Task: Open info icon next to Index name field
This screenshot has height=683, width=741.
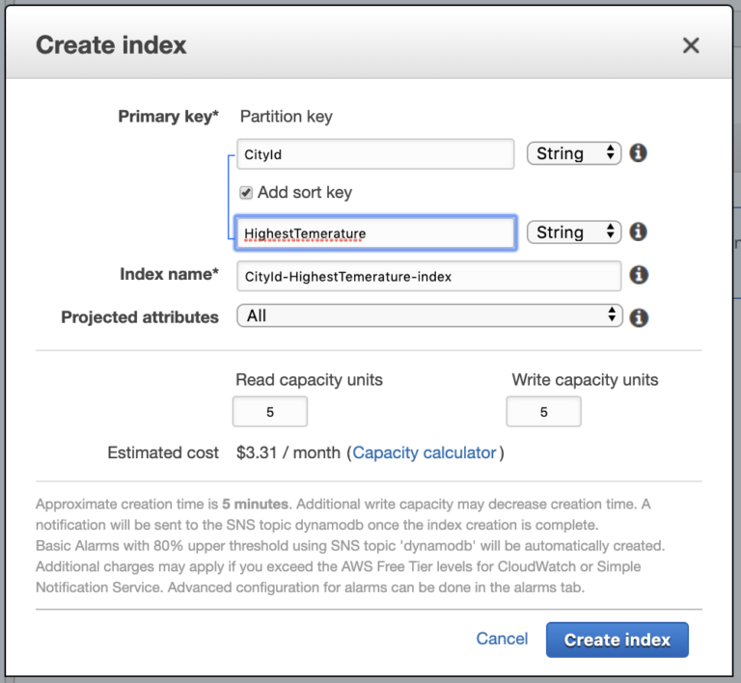Action: click(x=638, y=276)
